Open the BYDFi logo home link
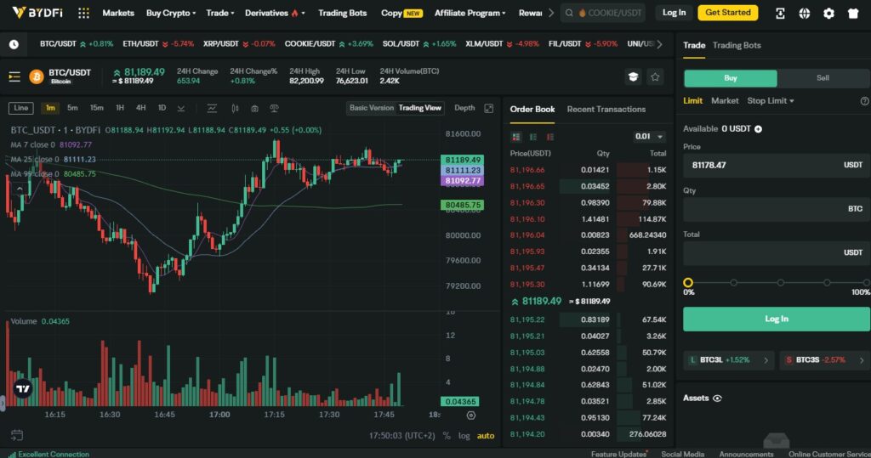 point(37,12)
